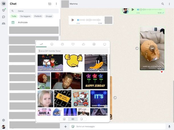The width and height of the screenshot is (174, 130).
Task: Open the Communities icon in sidebar
Action: tap(3, 23)
